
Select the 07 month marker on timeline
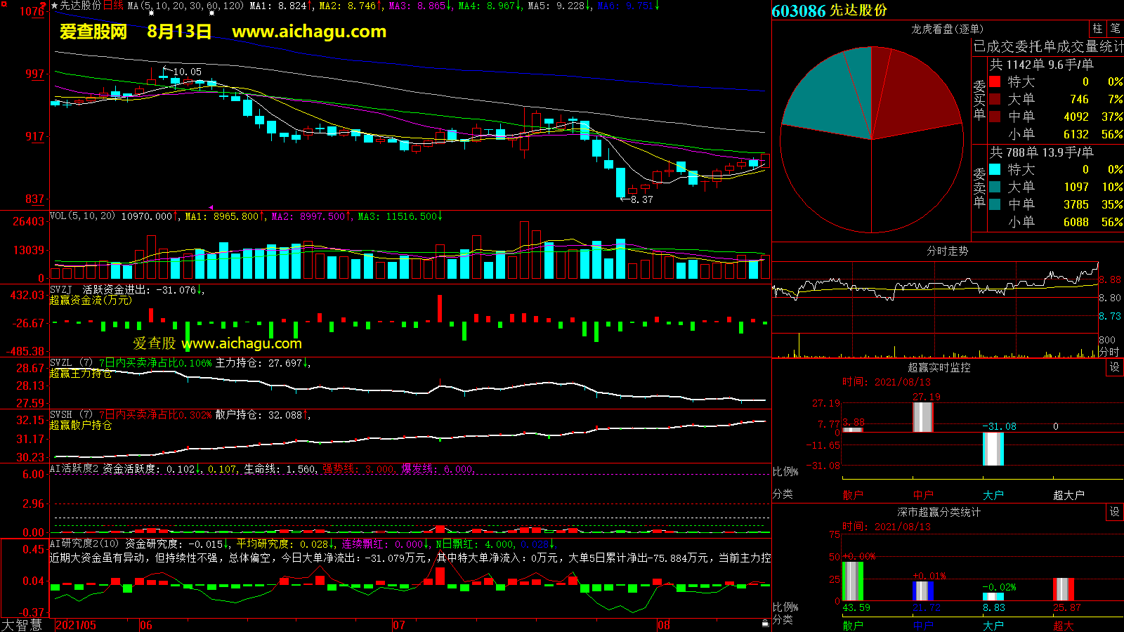pos(398,625)
